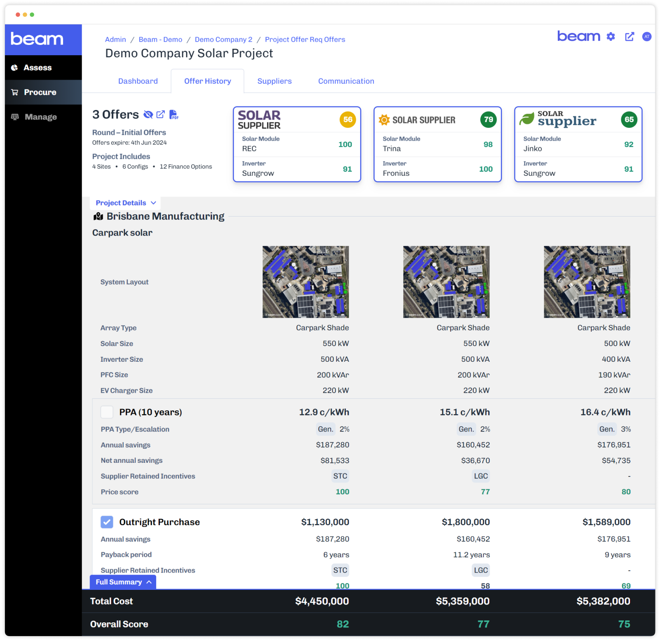This screenshot has height=641, width=660.
Task: Open first supplier's system layout image
Action: click(x=306, y=282)
